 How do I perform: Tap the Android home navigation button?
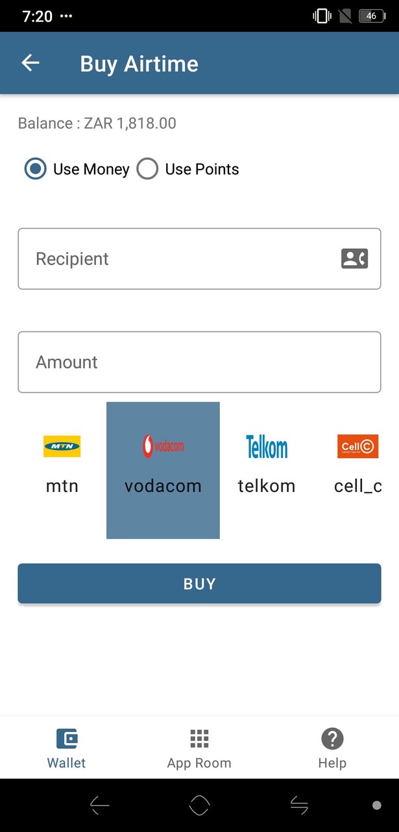[199, 806]
